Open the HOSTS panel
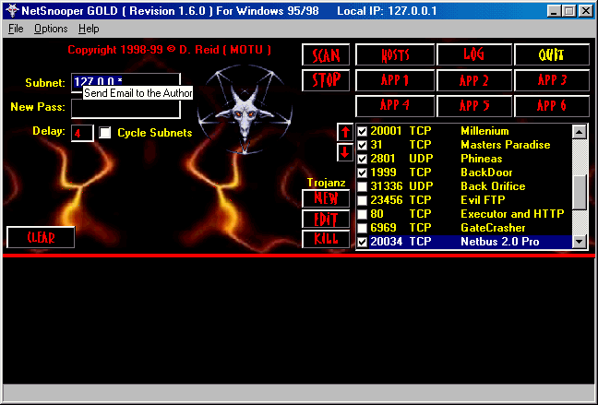The height and width of the screenshot is (405, 598). point(395,55)
